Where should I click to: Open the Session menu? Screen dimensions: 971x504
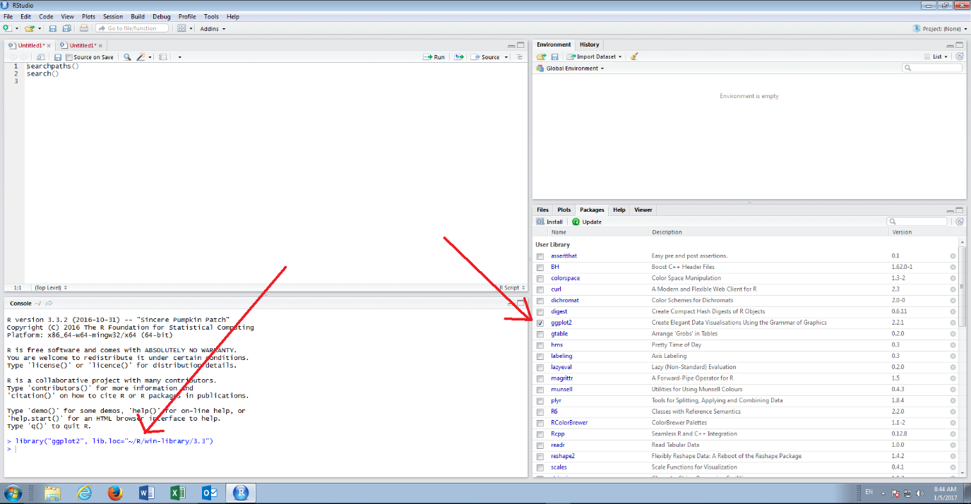[x=113, y=16]
